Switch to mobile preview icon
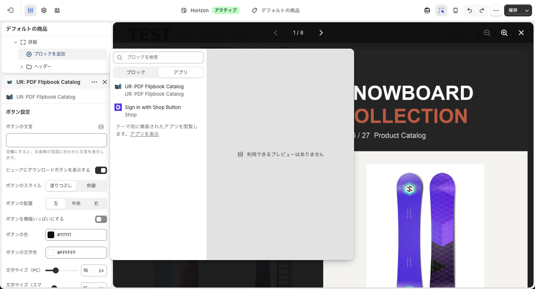 click(455, 10)
